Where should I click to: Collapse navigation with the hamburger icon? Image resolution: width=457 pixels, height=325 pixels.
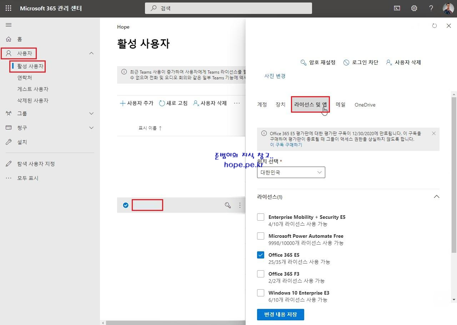9,25
